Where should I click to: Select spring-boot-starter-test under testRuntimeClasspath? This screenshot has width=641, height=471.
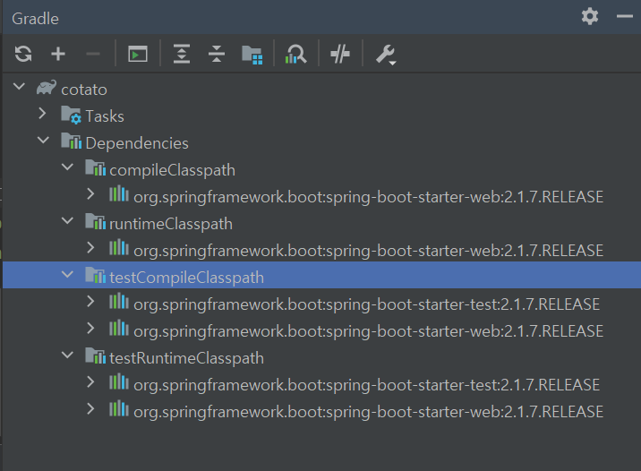367,385
